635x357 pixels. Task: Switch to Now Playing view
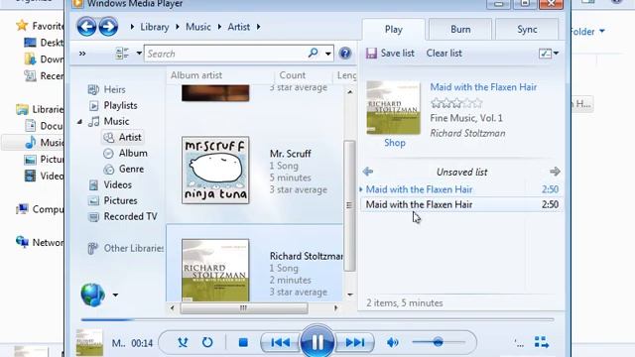(x=542, y=342)
